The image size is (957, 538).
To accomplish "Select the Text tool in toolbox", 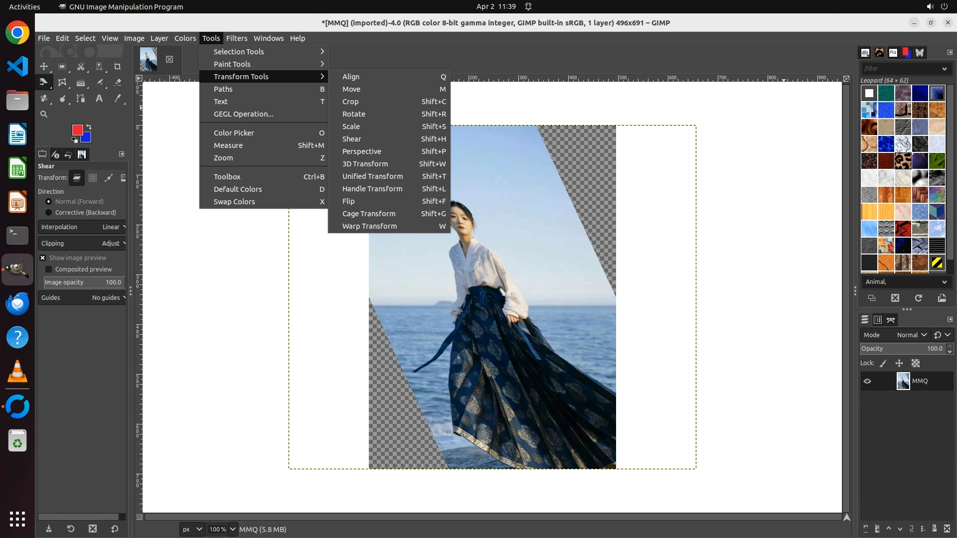I will click(99, 99).
